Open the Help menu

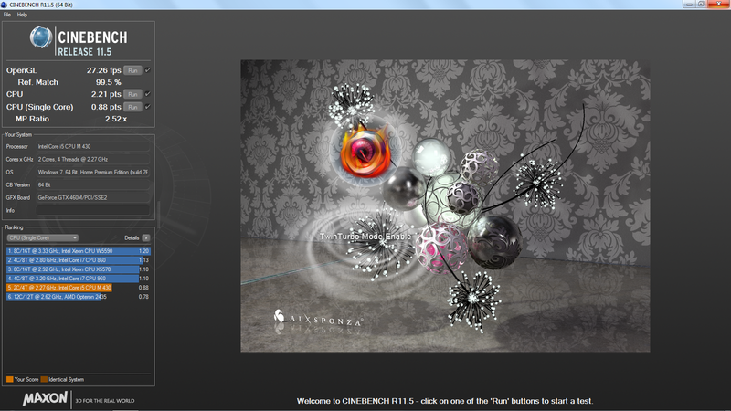tap(22, 15)
